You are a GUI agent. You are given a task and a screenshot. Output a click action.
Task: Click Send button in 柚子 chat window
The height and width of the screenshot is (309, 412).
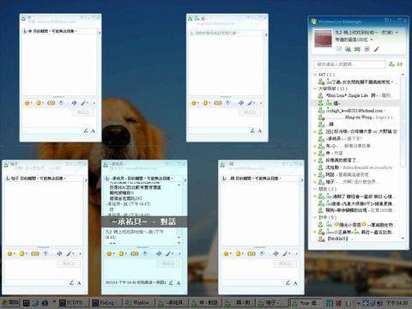[69, 264]
